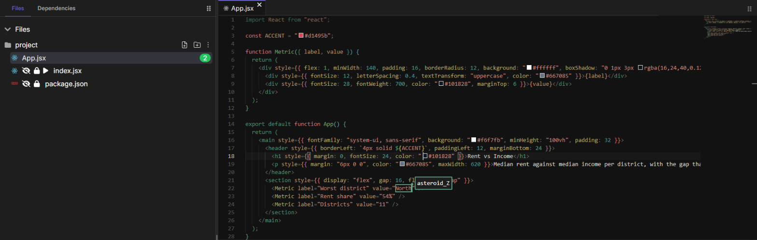Click the closing </header> tag on line 20

tap(279, 173)
